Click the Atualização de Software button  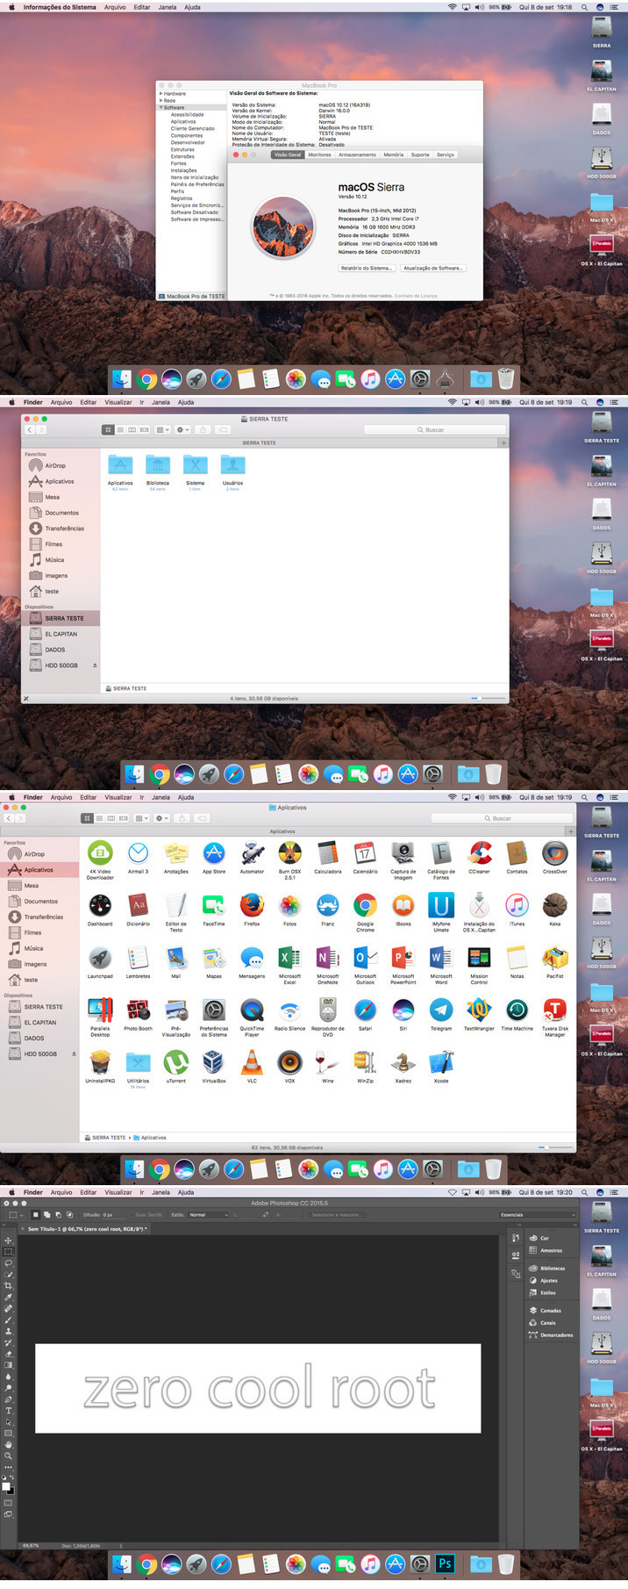tap(433, 269)
